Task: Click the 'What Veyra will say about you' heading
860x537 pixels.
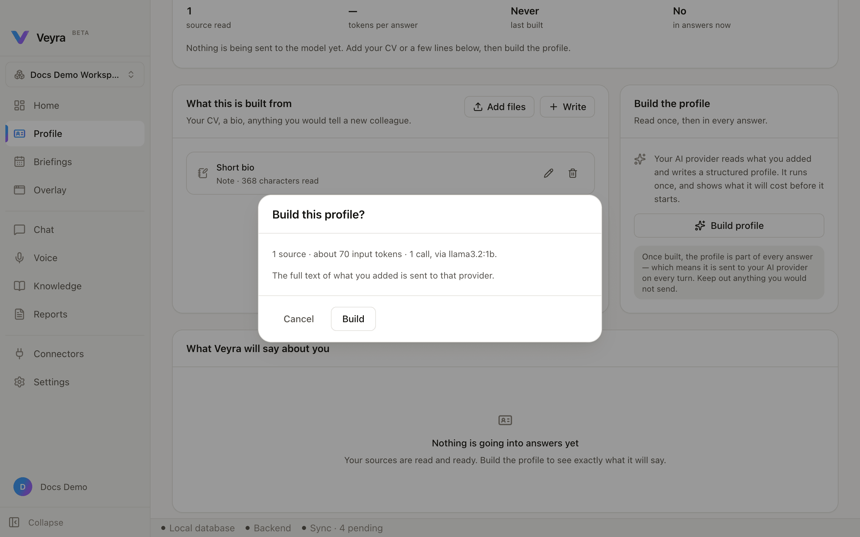Action: 258,349
